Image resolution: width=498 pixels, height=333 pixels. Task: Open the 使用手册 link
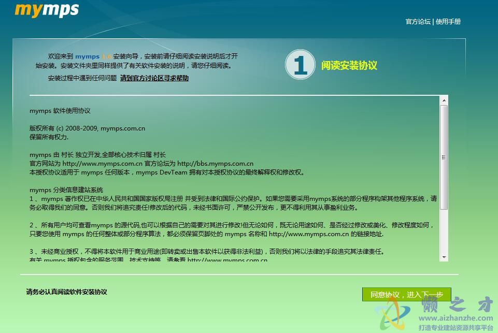(448, 22)
